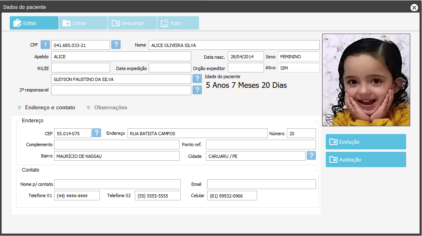The height and width of the screenshot is (236, 422).
Task: Switch to the Observações tab
Action: click(x=110, y=108)
